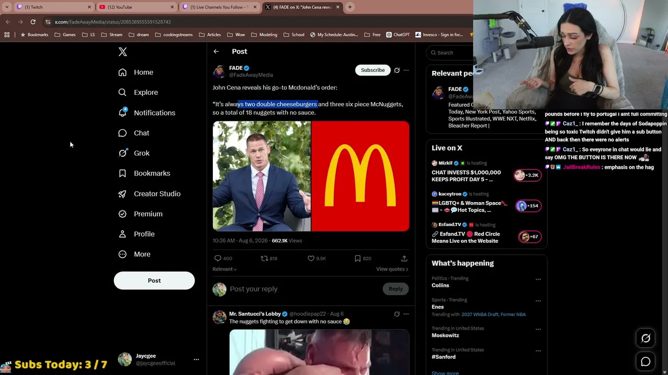The width and height of the screenshot is (668, 375).
Task: Click Grok icon on Mr. Santucci's reply
Action: click(x=397, y=314)
